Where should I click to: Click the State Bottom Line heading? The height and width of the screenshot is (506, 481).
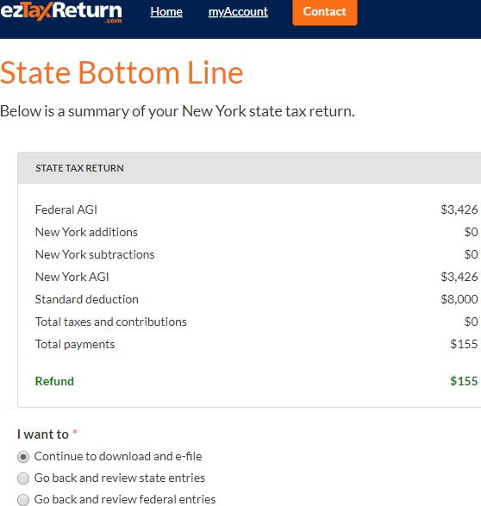click(122, 72)
